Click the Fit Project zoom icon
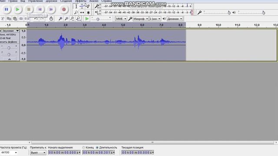Viewport: 278px width, 156px height. (x=78, y=19)
